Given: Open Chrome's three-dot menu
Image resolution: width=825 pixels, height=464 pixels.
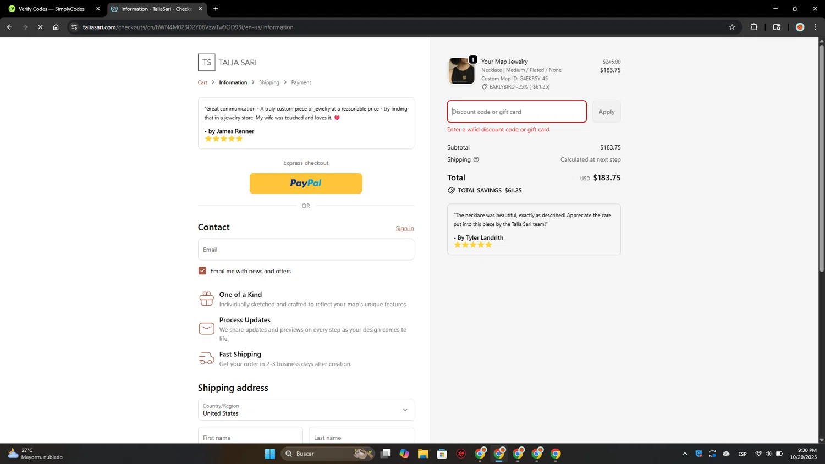Looking at the screenshot, I should (816, 27).
